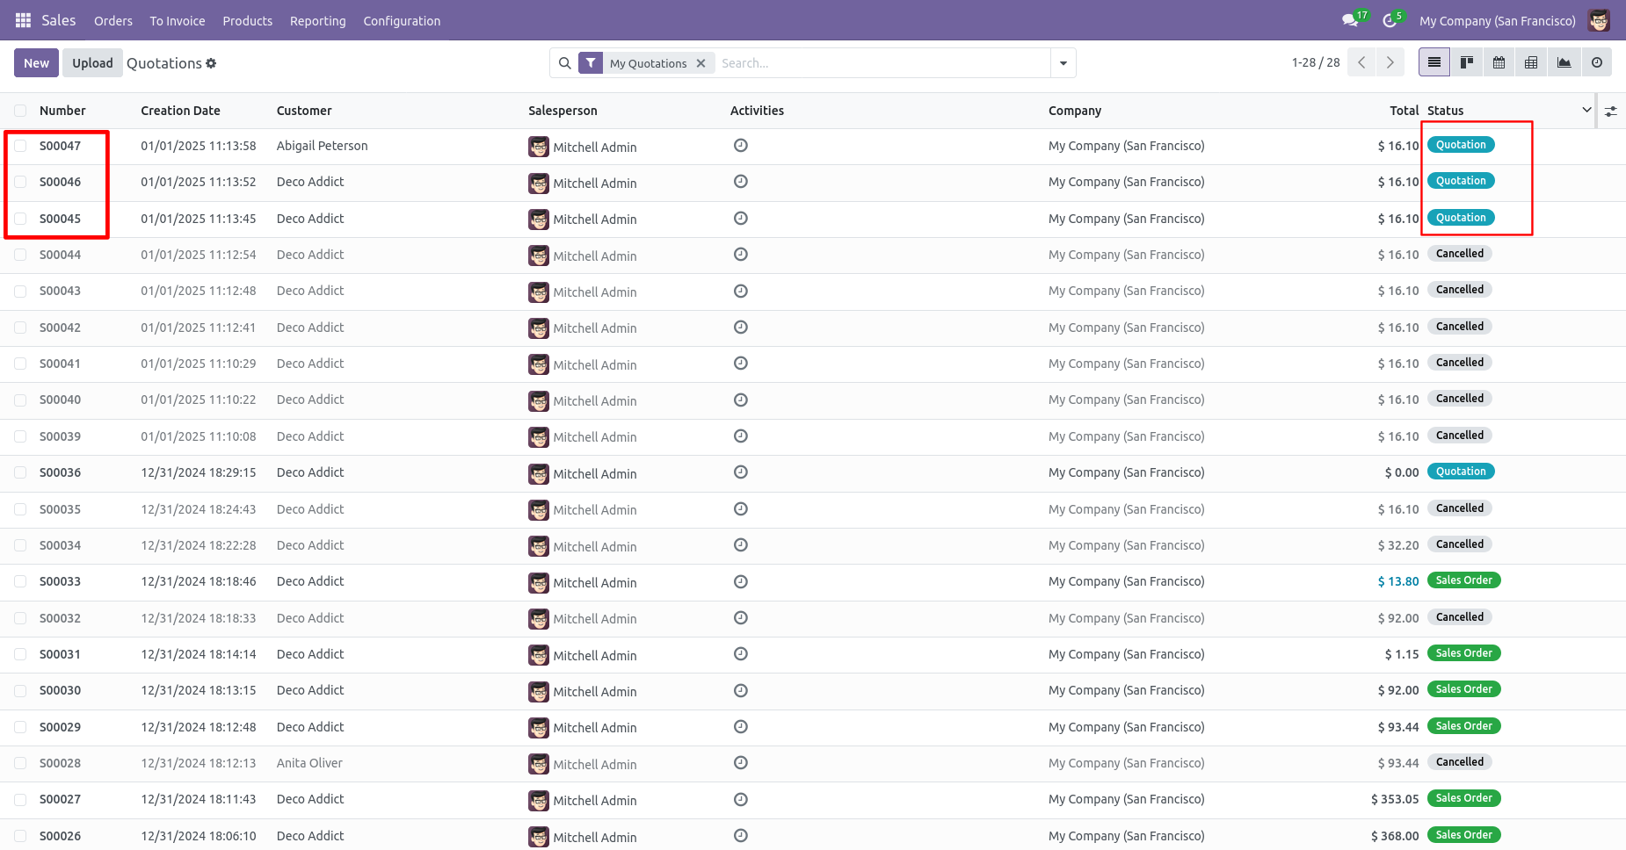
Task: Sort by Total column header
Action: (1405, 111)
